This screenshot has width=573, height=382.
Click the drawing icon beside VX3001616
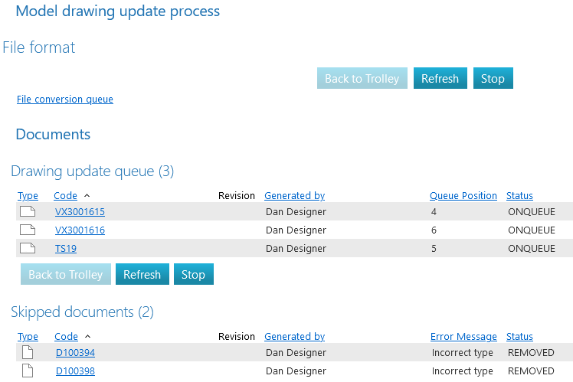click(x=28, y=230)
